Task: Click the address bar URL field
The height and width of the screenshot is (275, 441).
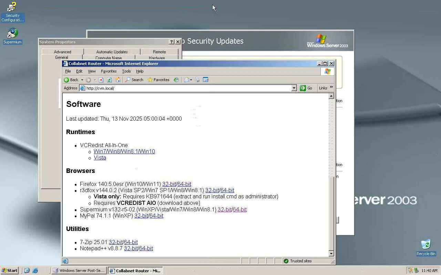Action: click(x=188, y=88)
